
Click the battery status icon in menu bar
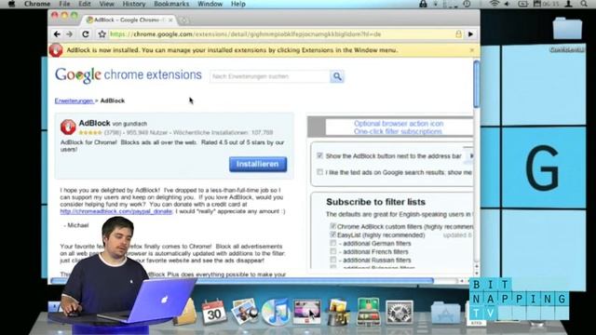(523, 4)
